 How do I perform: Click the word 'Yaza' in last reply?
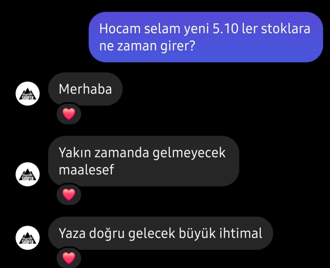coord(72,233)
